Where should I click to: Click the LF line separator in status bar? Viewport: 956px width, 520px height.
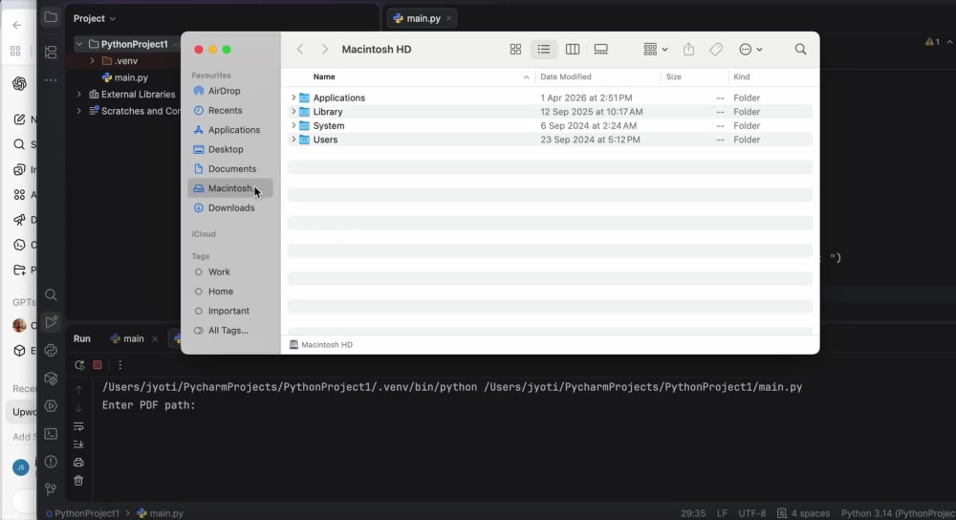tap(722, 513)
